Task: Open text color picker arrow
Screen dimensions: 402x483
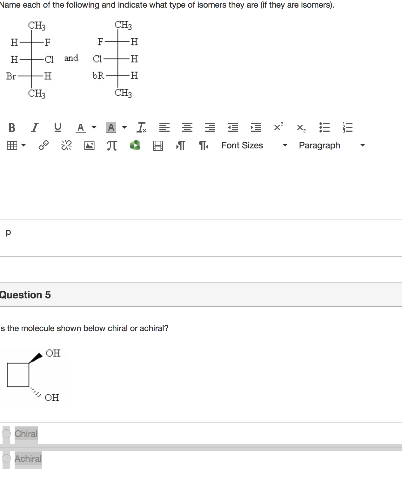Action: 94,127
